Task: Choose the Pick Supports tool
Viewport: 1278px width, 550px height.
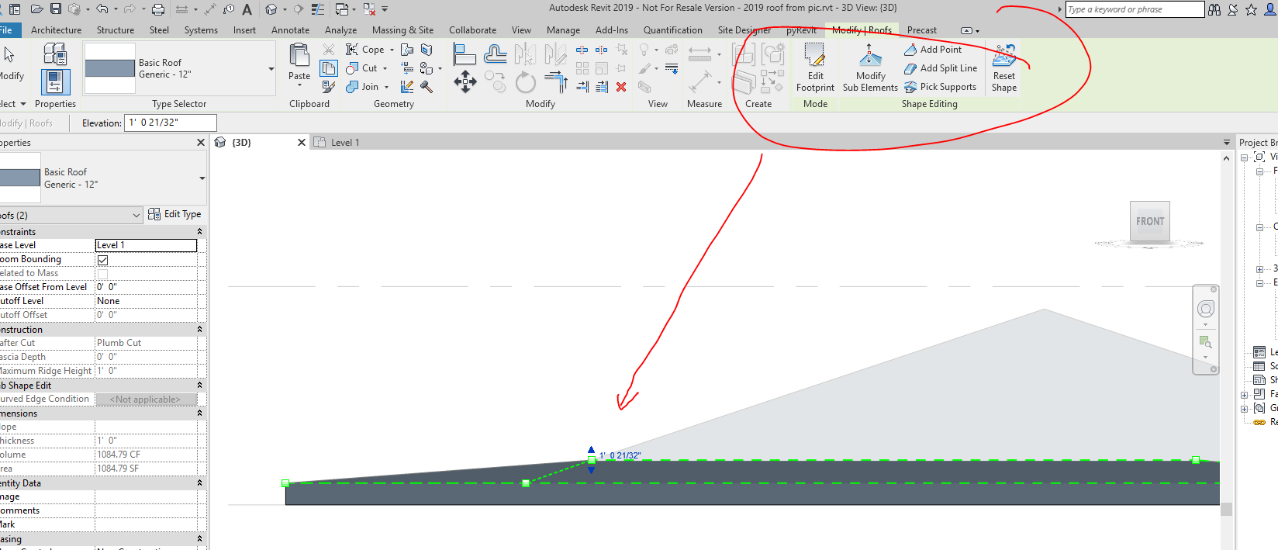Action: coord(940,87)
